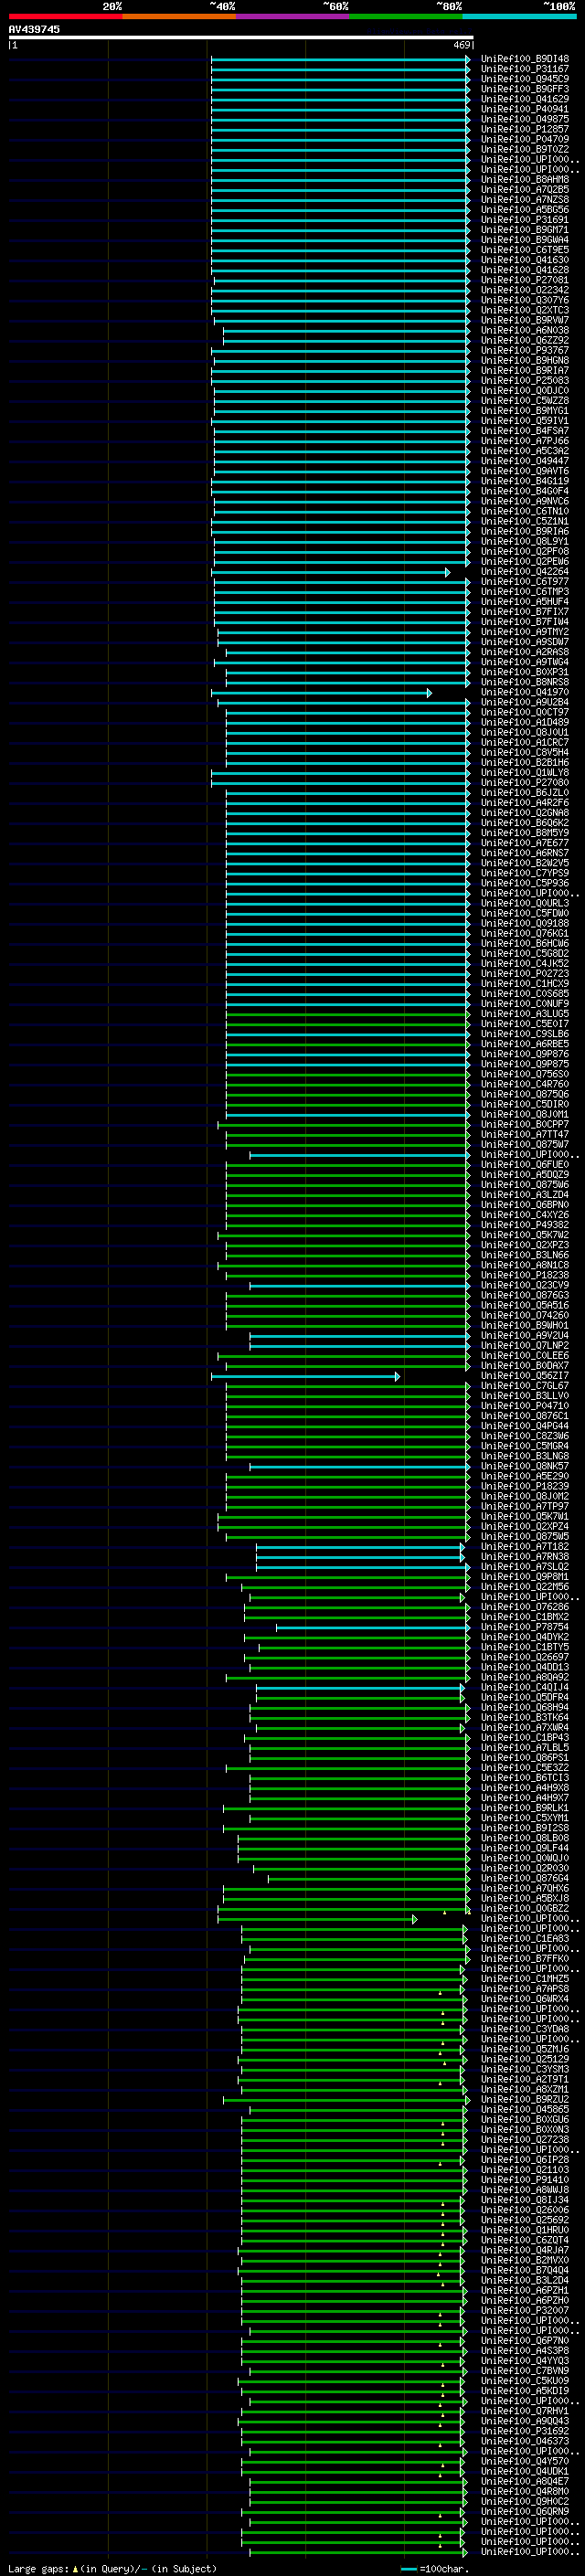Click the UniRef100_B4G119 label
This screenshot has height=2576, width=585.
(525, 481)
